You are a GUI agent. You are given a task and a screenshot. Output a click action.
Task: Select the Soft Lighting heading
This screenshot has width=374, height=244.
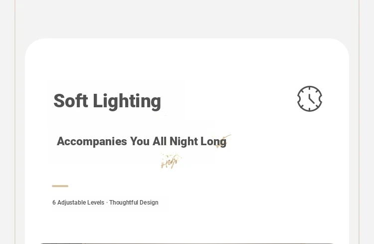click(107, 101)
